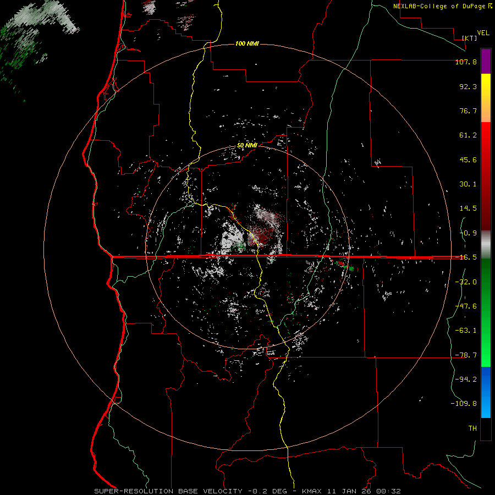The image size is (495, 495).
Task: Click the -0.2 DEG elevation angle text
Action: coord(267,491)
